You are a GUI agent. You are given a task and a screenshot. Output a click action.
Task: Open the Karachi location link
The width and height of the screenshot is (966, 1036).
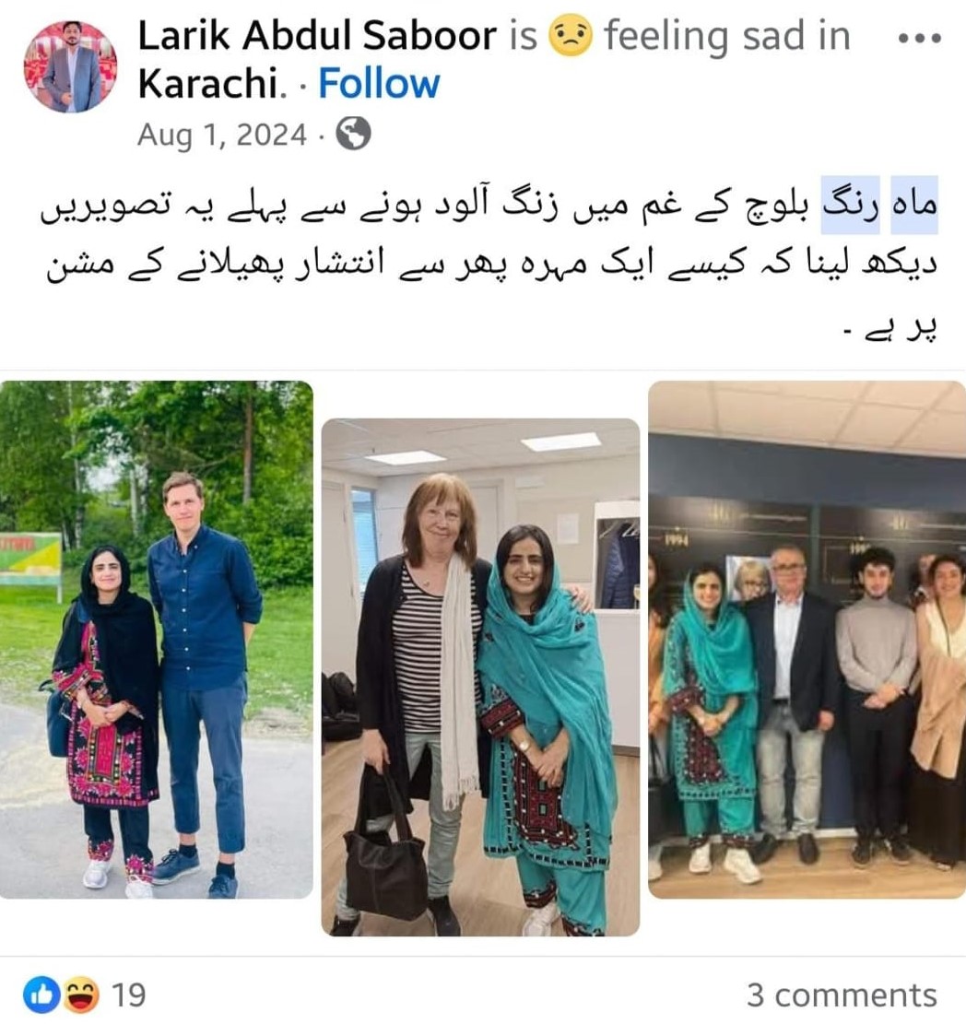click(x=208, y=84)
